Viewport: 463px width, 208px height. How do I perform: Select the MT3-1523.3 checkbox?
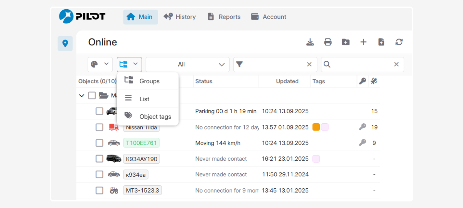100,190
